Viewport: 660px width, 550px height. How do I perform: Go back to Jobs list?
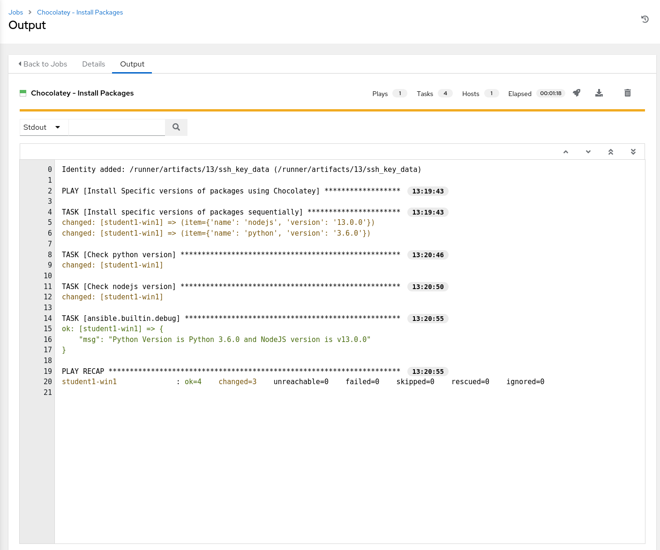[x=43, y=64]
